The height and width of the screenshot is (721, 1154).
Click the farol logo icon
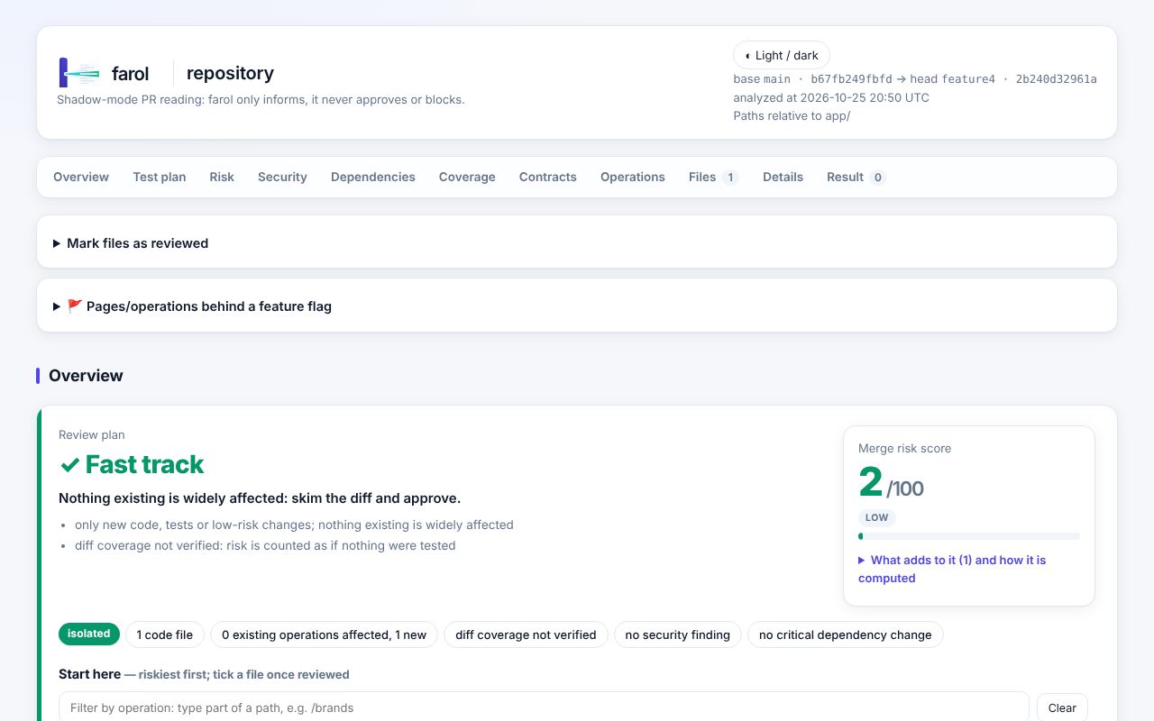click(79, 73)
